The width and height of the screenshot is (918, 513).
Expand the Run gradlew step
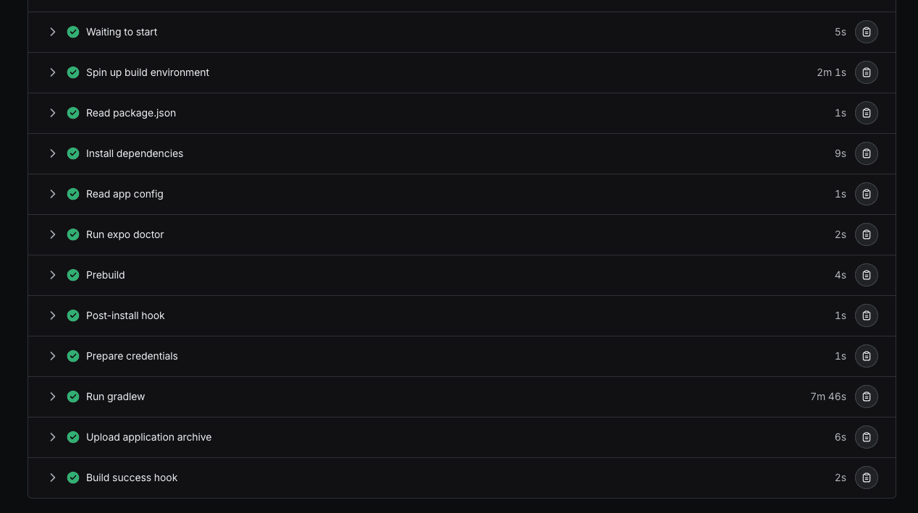pyautogui.click(x=52, y=397)
